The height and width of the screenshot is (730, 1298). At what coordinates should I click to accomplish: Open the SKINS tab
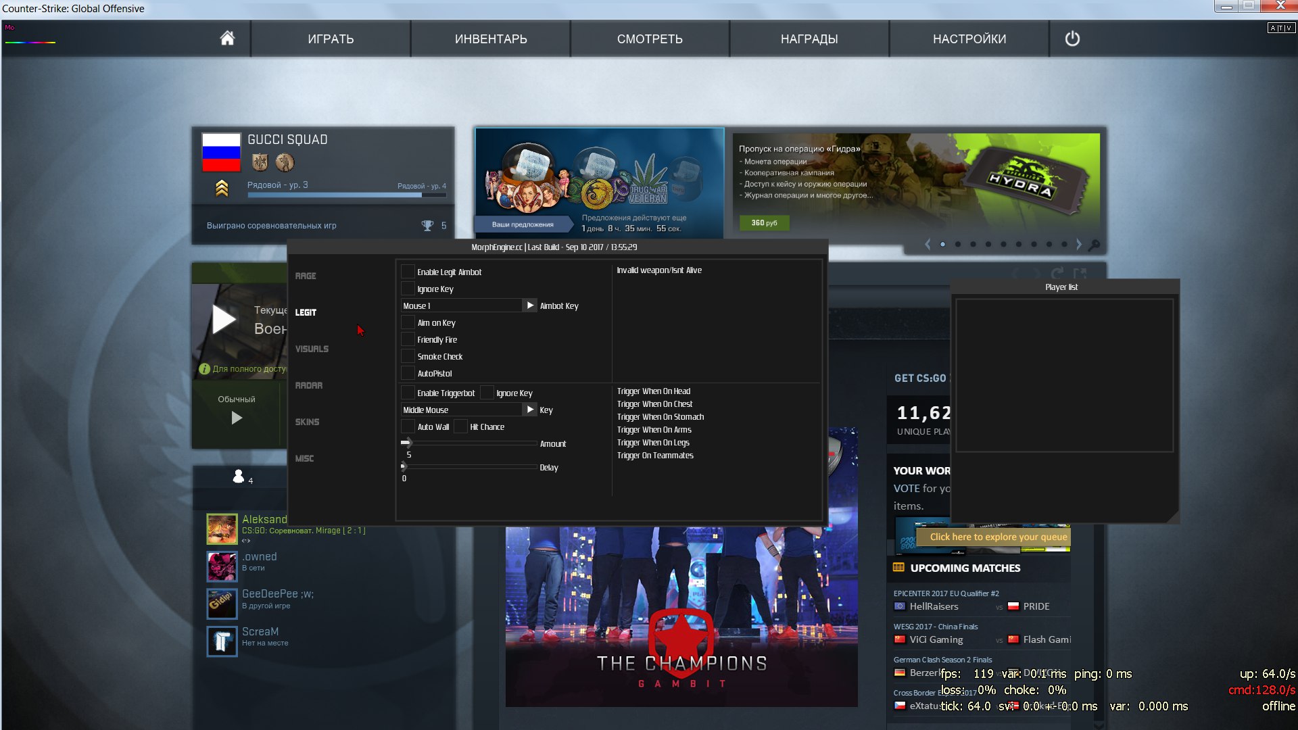pos(307,422)
